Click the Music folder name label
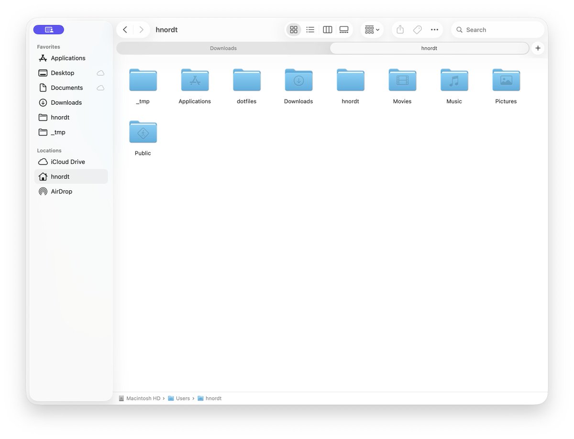The width and height of the screenshot is (574, 439). pos(454,101)
